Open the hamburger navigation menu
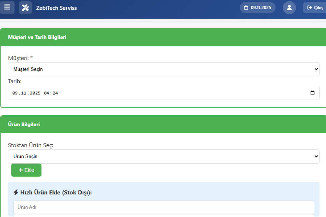Image resolution: width=326 pixels, height=217 pixels. [x=7, y=7]
